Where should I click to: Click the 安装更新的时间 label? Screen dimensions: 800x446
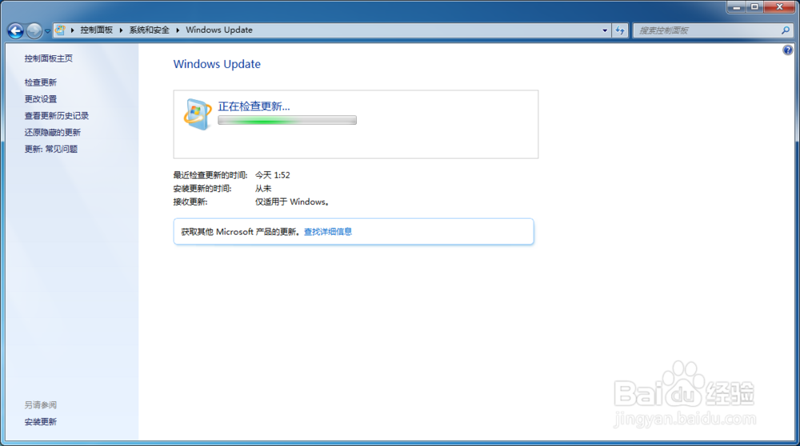pos(202,189)
